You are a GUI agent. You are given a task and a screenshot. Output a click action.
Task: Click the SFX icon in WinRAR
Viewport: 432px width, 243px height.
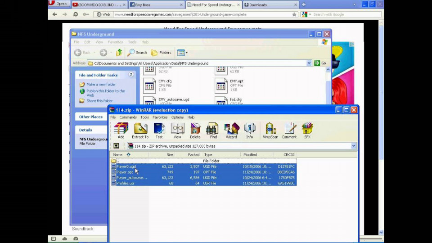[x=307, y=130]
